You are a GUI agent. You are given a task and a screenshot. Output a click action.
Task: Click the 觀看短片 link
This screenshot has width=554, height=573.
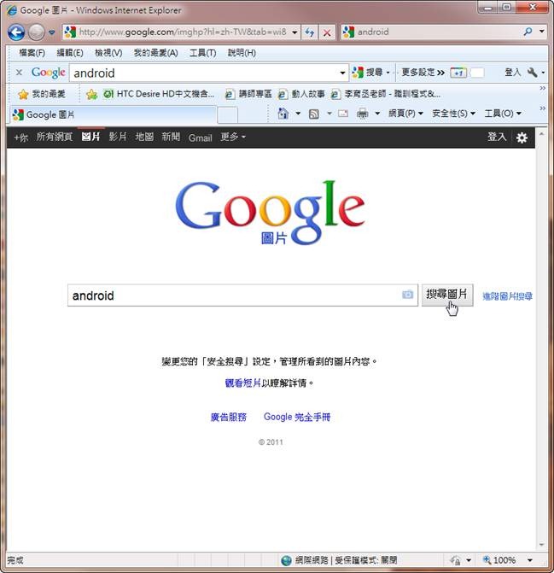coord(242,383)
